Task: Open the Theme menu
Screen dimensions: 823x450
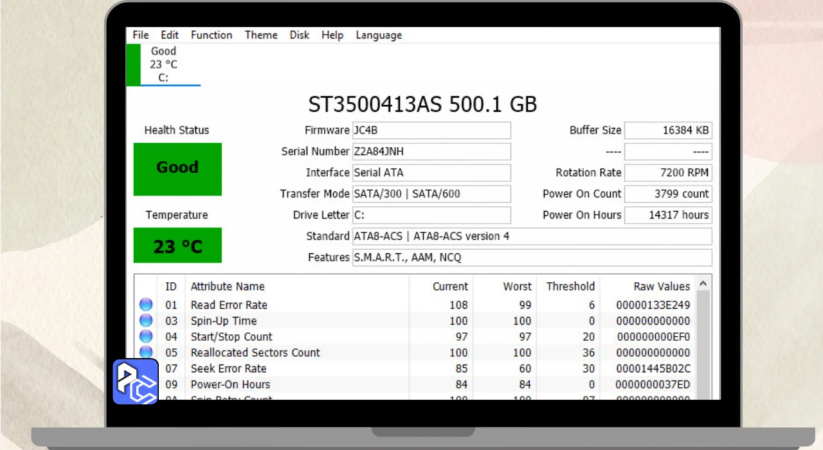Action: point(260,35)
